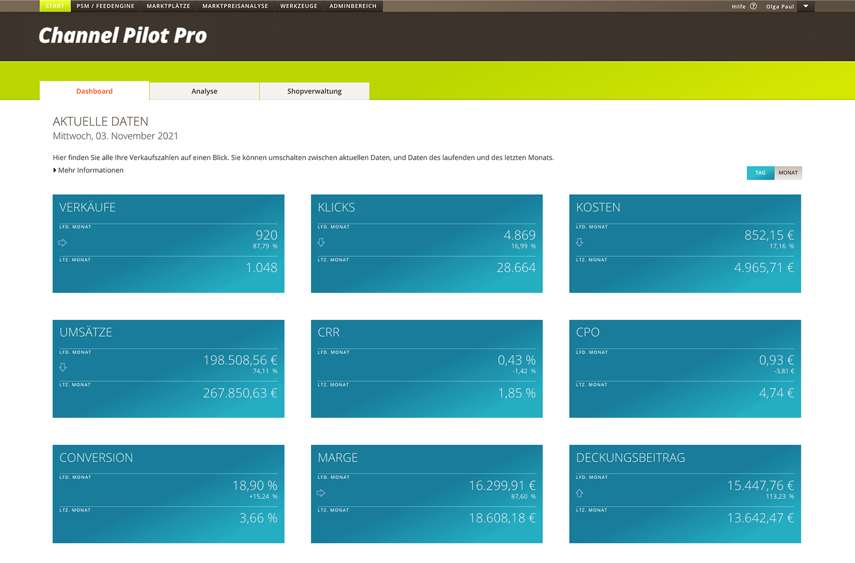Click the Umsätze last month value 267.850,63 €

point(240,393)
